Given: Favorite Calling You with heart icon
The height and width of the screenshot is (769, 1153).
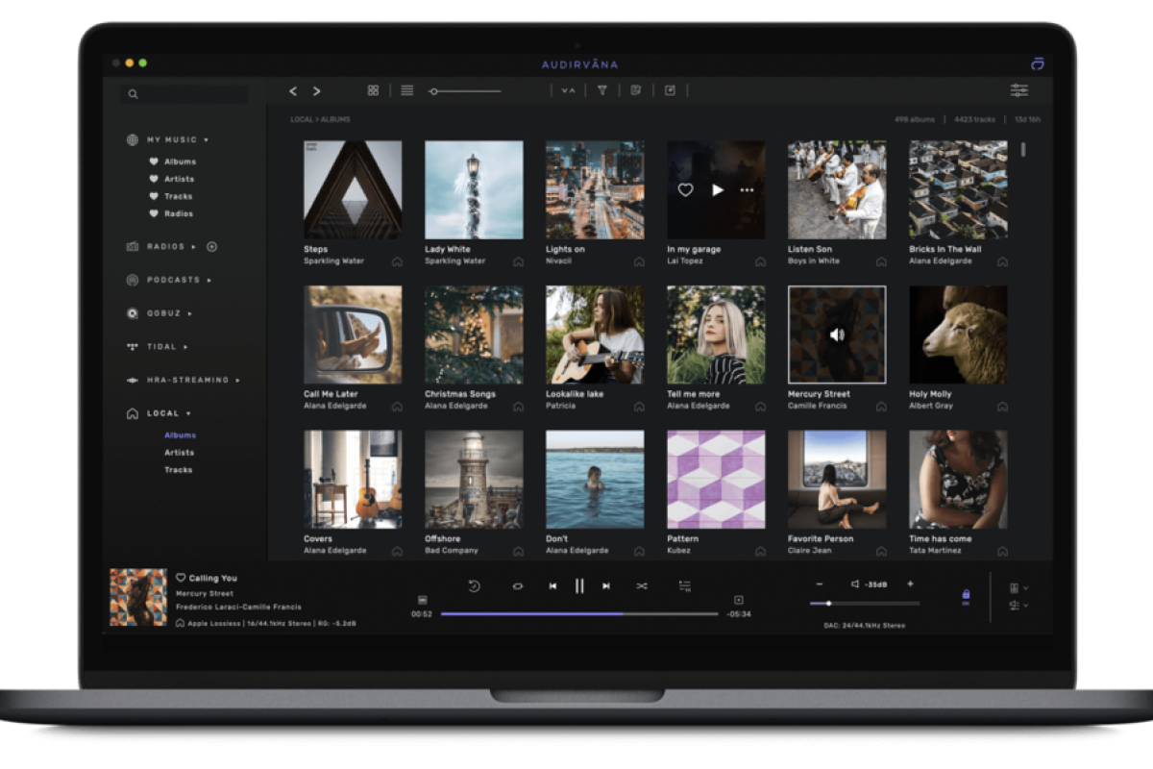Looking at the screenshot, I should [181, 578].
